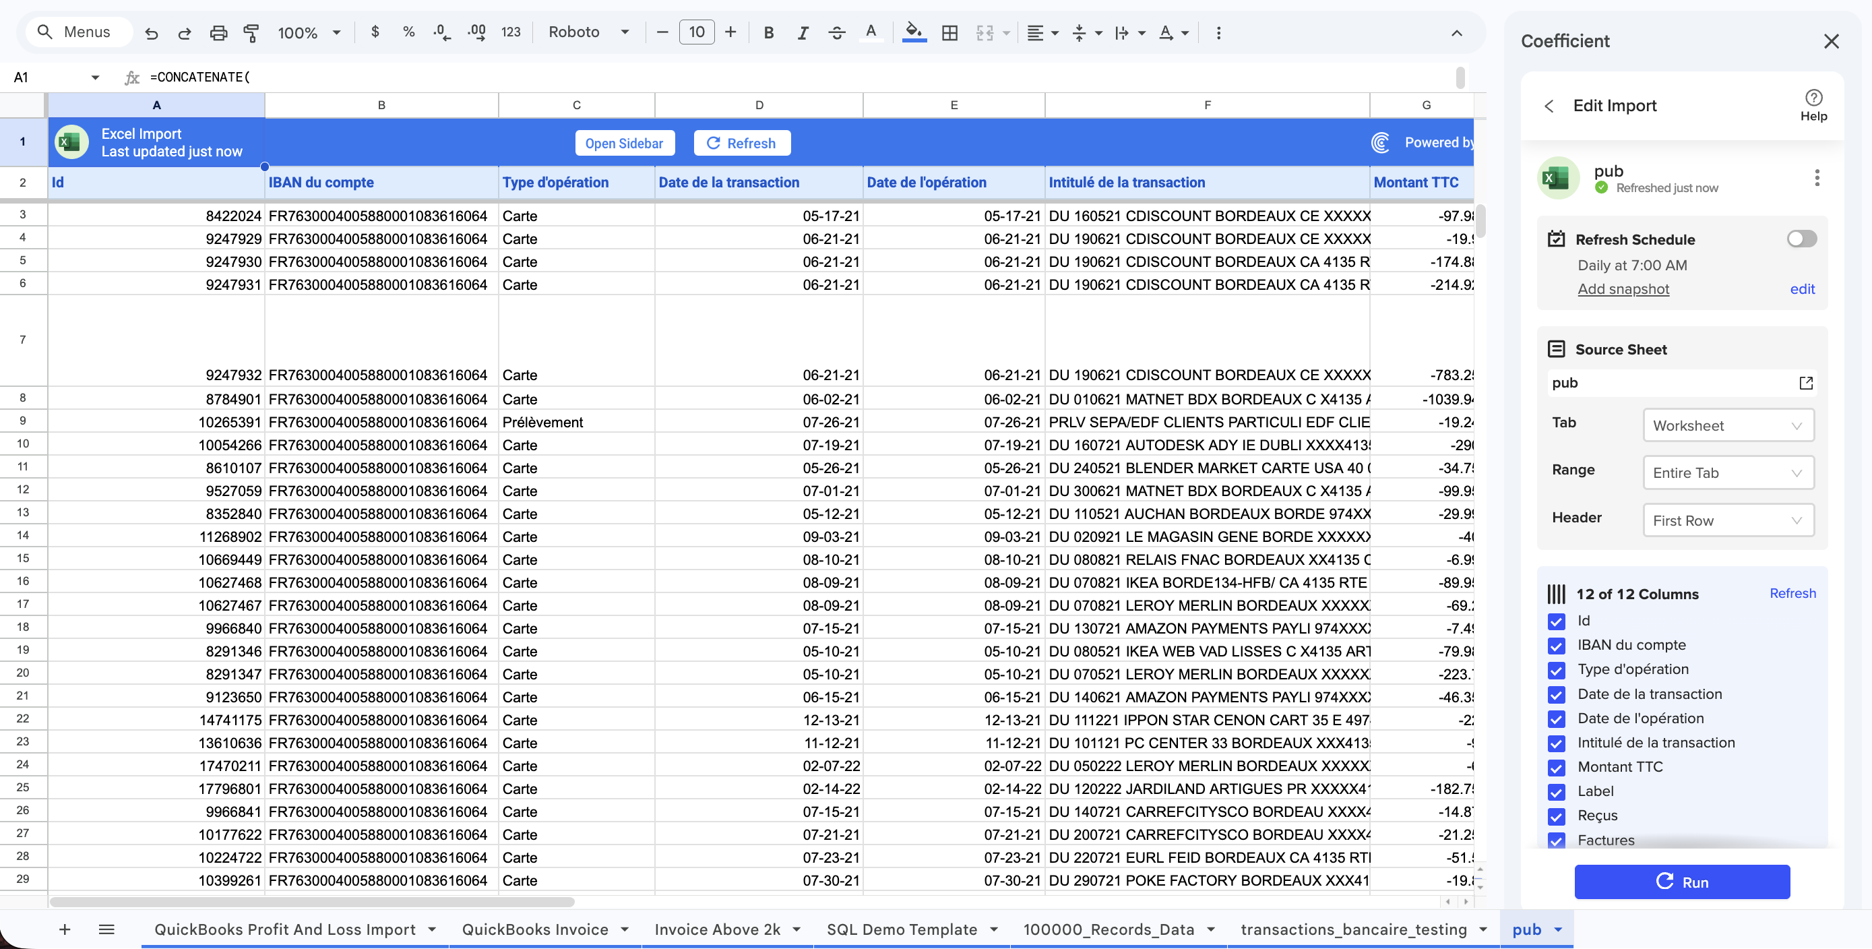Screen dimensions: 1872x949
Task: Toggle bold formatting
Action: [768, 33]
